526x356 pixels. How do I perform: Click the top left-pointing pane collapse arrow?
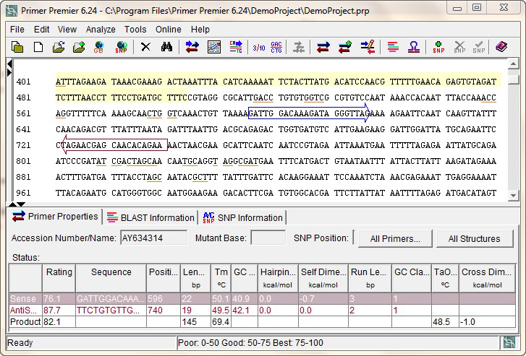click(x=9, y=64)
